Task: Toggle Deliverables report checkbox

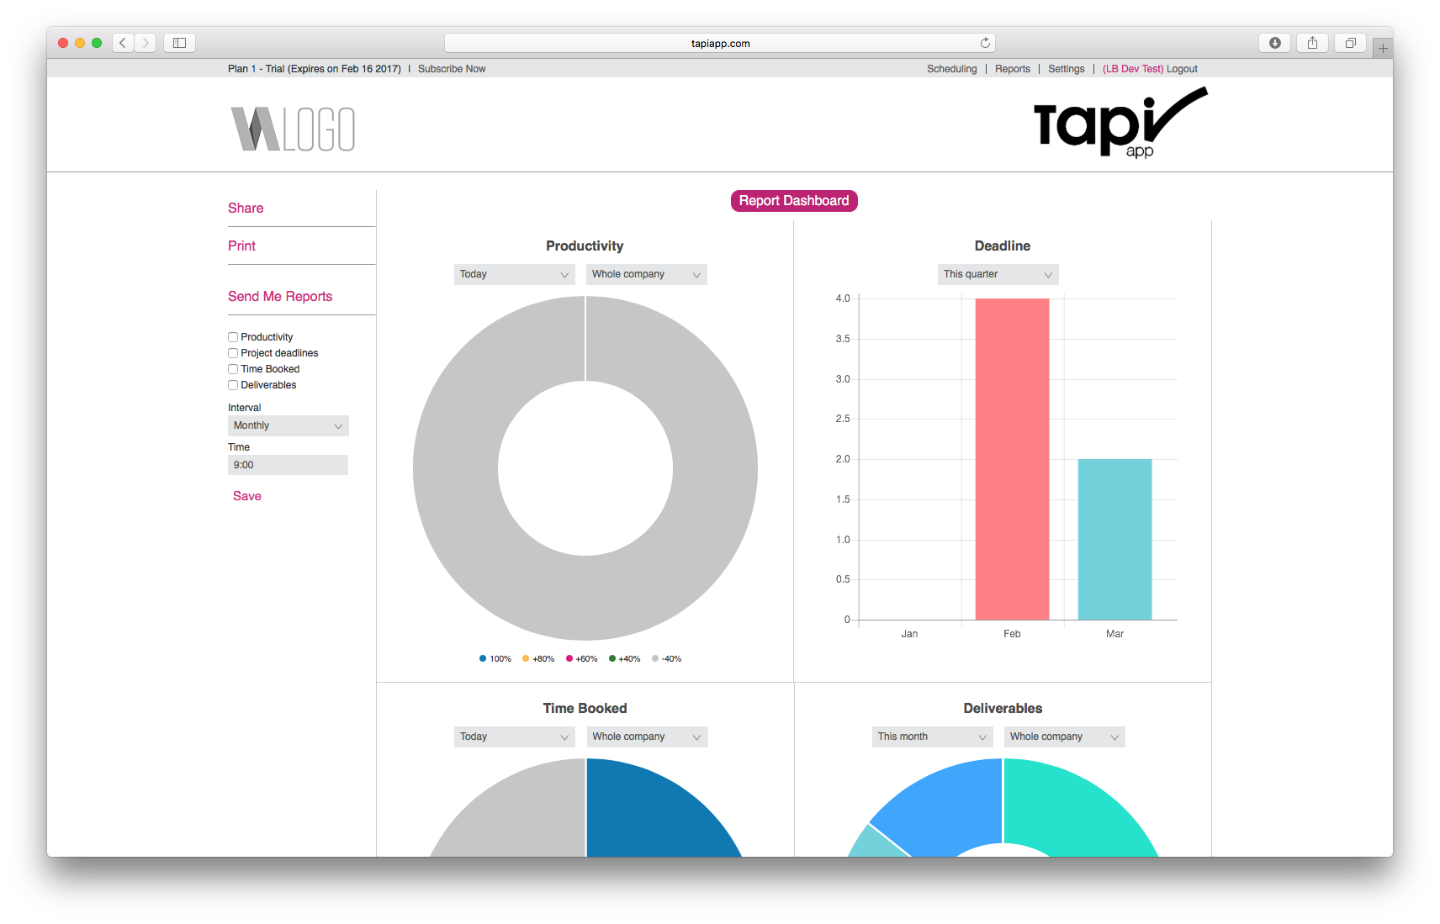Action: pyautogui.click(x=233, y=385)
